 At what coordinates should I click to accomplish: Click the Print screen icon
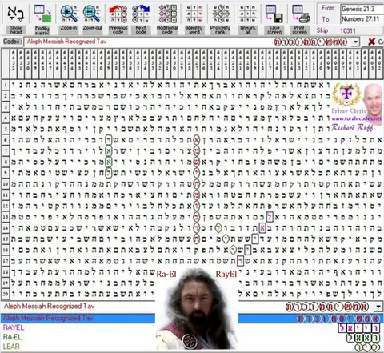pyautogui.click(x=300, y=14)
